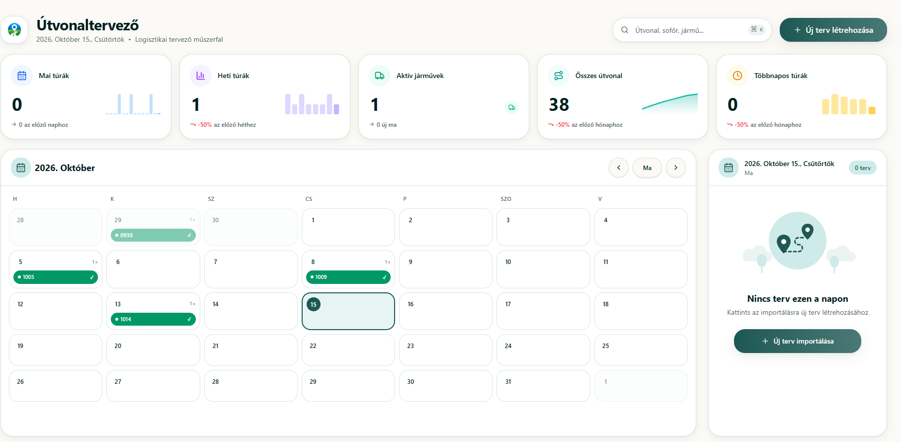
Task: Select today, October 15, in calendar
Action: [x=348, y=311]
